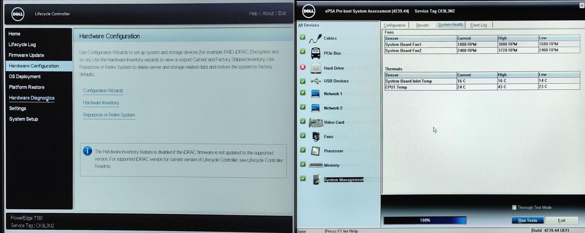This screenshot has height=233, width=585.
Task: Select the PCIe Bus icon
Action: click(x=315, y=53)
